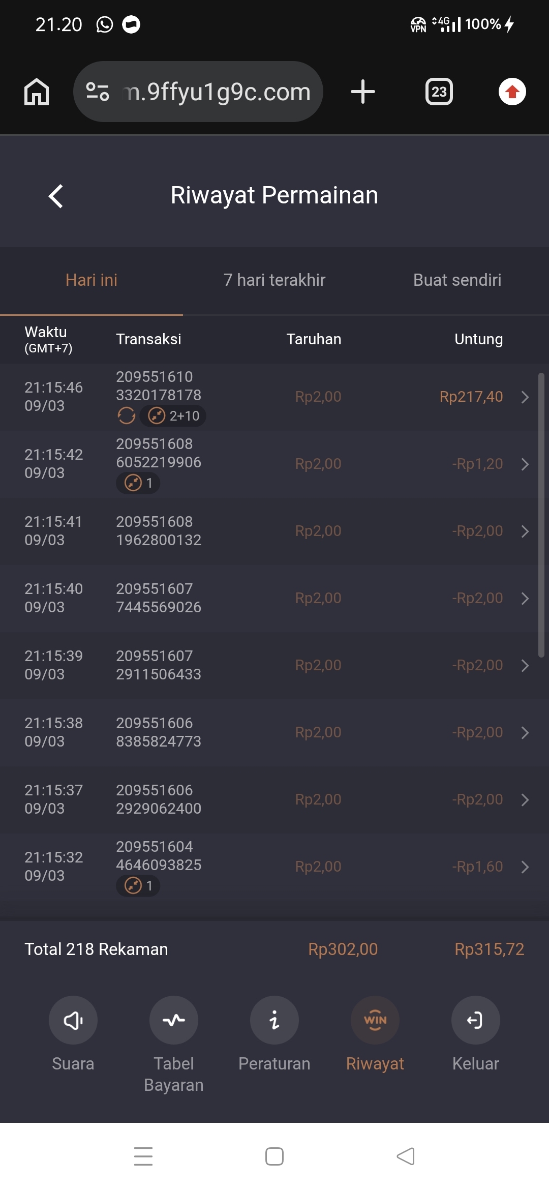This screenshot has width=549, height=1190.
Task: Open a new tab with plus icon
Action: point(363,92)
